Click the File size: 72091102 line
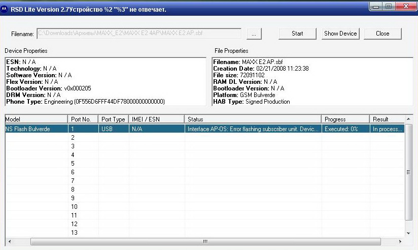The image size is (418, 250). click(239, 75)
